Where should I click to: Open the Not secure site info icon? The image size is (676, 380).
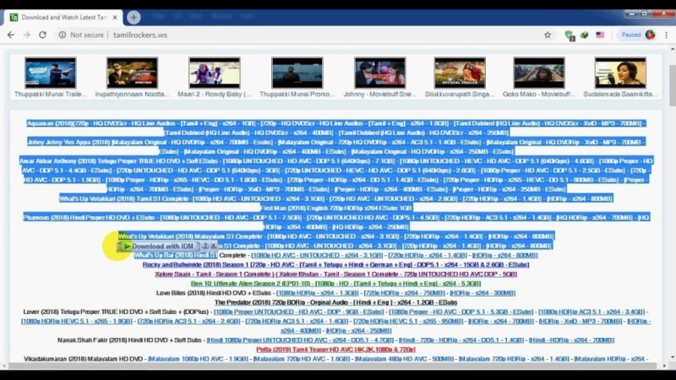pyautogui.click(x=63, y=35)
